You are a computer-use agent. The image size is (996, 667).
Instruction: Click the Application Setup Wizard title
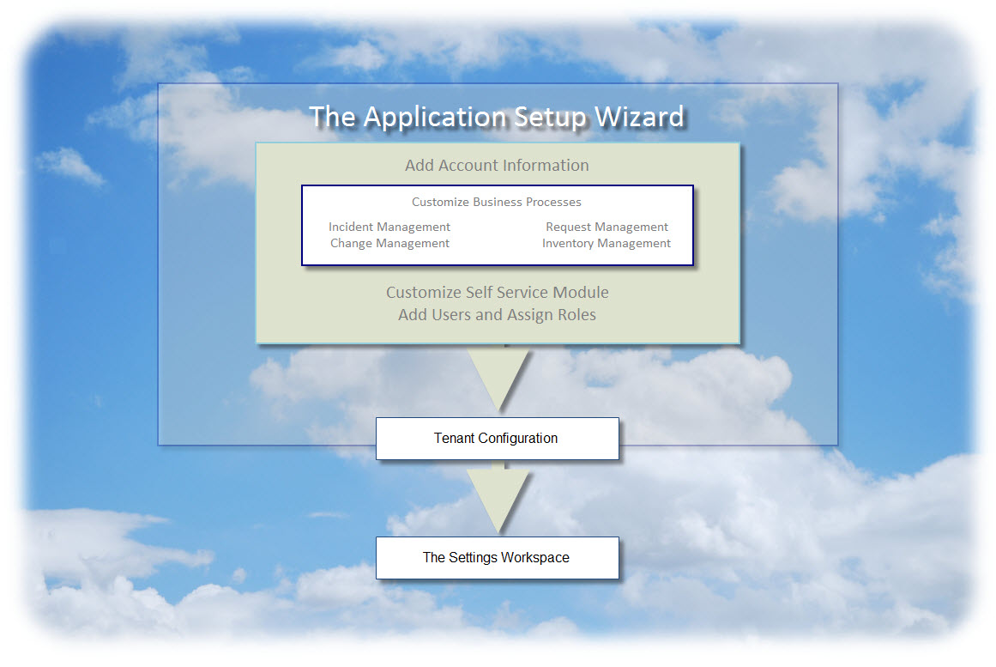pyautogui.click(x=496, y=117)
